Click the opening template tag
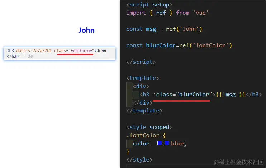The width and height of the screenshot is (266, 168). click(143, 78)
